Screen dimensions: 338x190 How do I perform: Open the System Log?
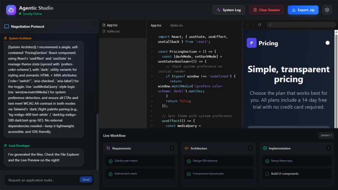pos(229,10)
